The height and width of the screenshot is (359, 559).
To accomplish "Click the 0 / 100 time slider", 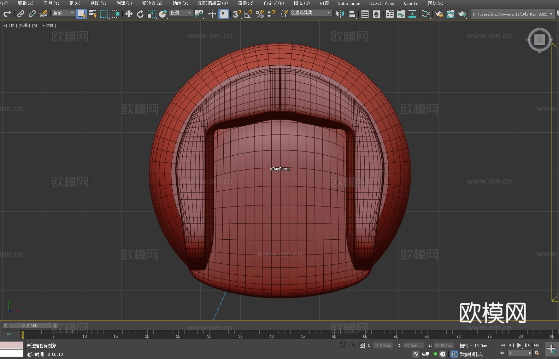I will coord(30,325).
